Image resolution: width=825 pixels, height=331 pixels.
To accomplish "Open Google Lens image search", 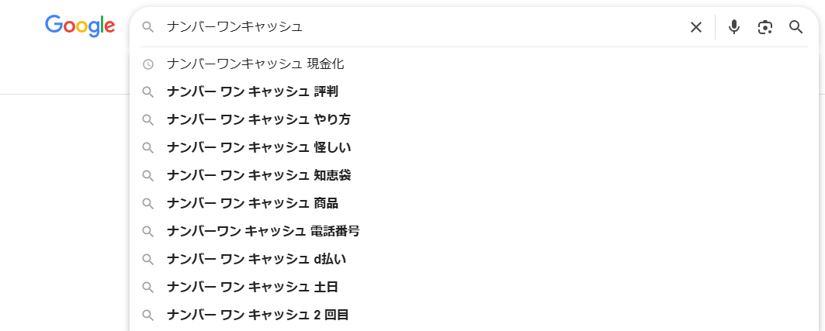I will point(765,27).
